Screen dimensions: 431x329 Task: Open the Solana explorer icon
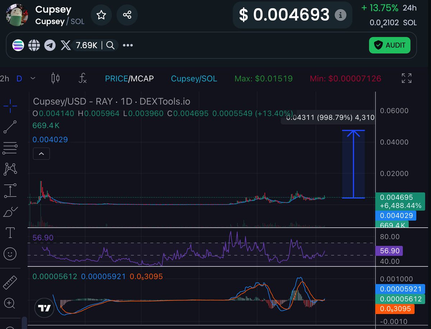tap(18, 45)
